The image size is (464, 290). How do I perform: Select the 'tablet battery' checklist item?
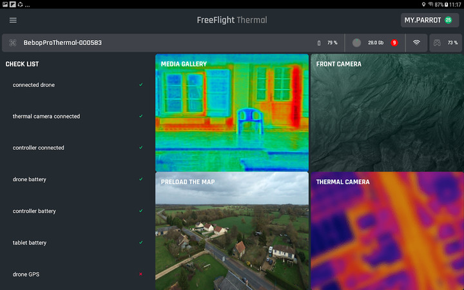pos(77,243)
